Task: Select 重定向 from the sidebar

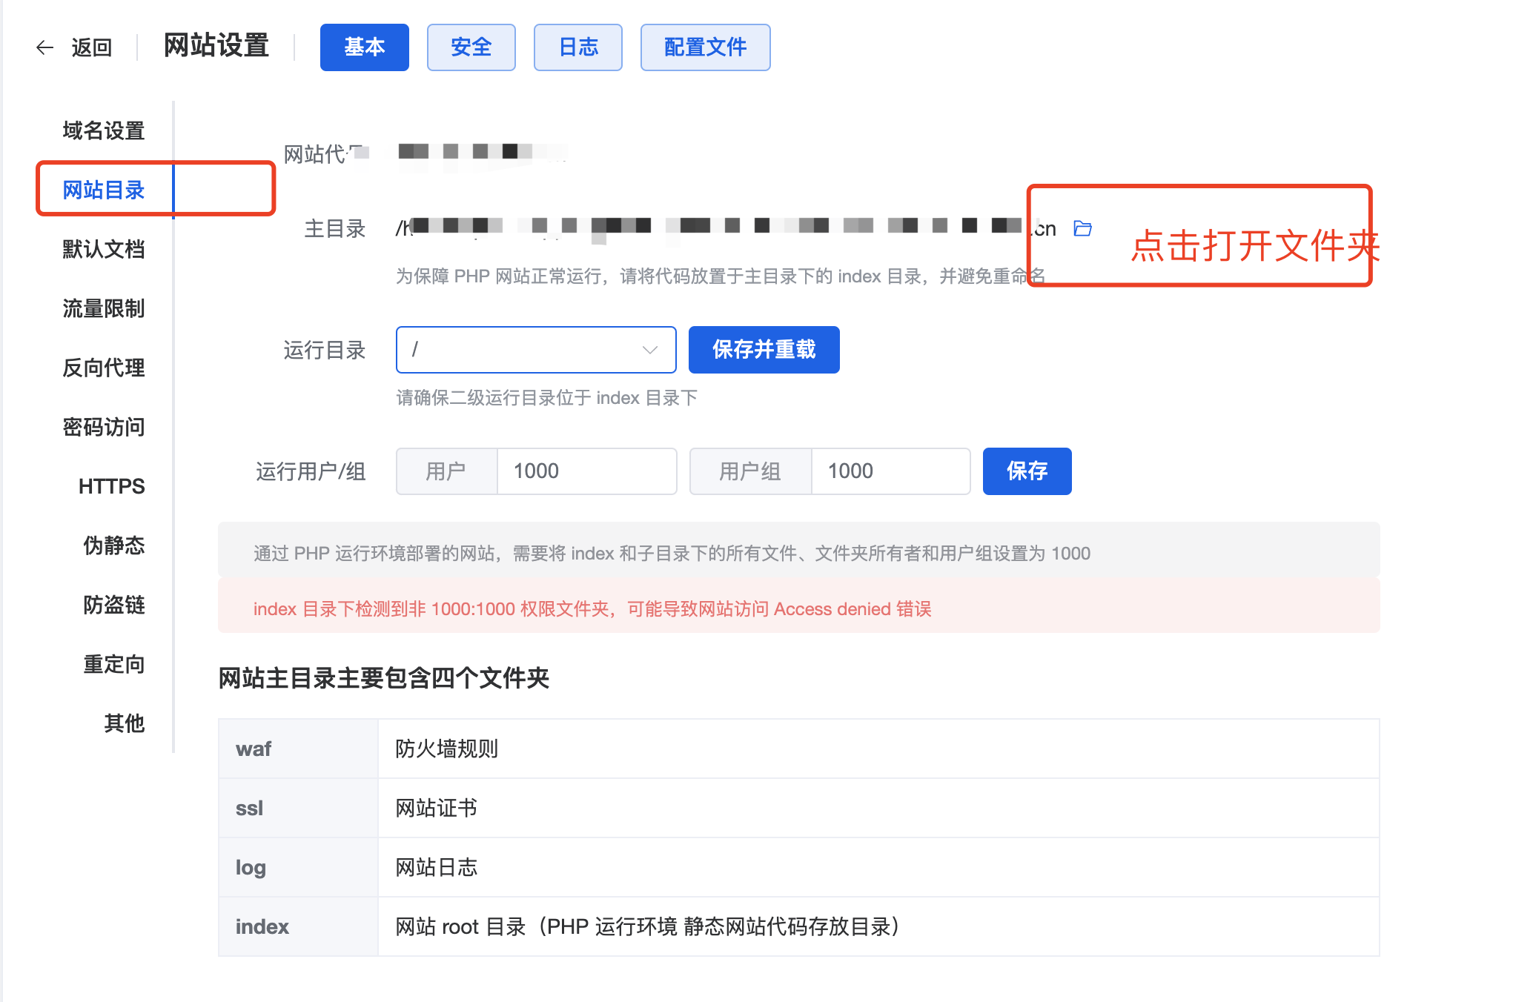Action: click(113, 664)
